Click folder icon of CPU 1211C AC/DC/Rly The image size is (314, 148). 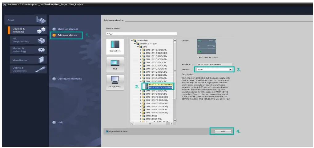point(144,50)
